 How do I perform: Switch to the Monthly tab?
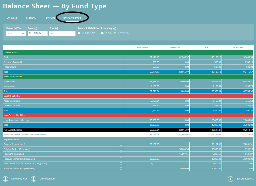point(31,18)
